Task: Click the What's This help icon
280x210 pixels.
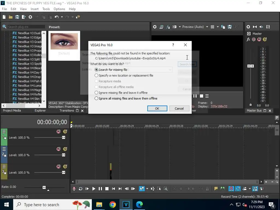Action: (x=78, y=17)
